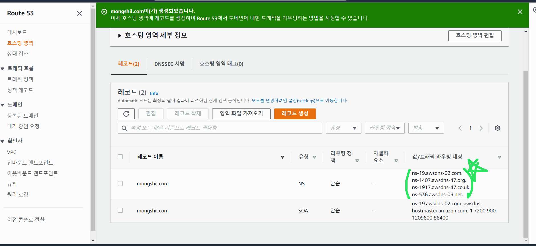Click the refresh records icon button

pyautogui.click(x=126, y=114)
